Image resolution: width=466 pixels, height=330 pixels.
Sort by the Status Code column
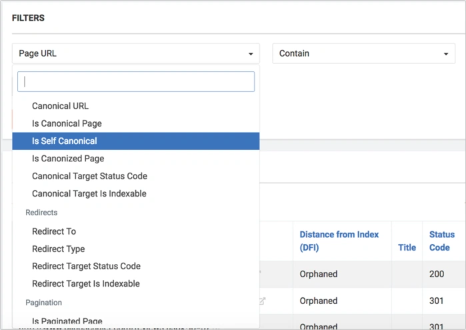441,241
